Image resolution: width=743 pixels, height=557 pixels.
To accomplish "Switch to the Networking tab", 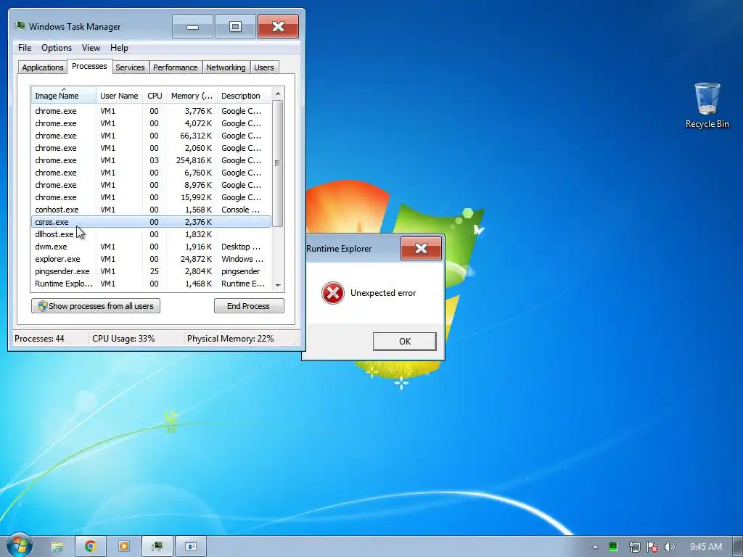I will pyautogui.click(x=226, y=67).
